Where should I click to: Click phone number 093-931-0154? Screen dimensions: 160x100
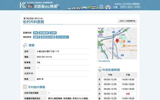[x=44, y=57]
